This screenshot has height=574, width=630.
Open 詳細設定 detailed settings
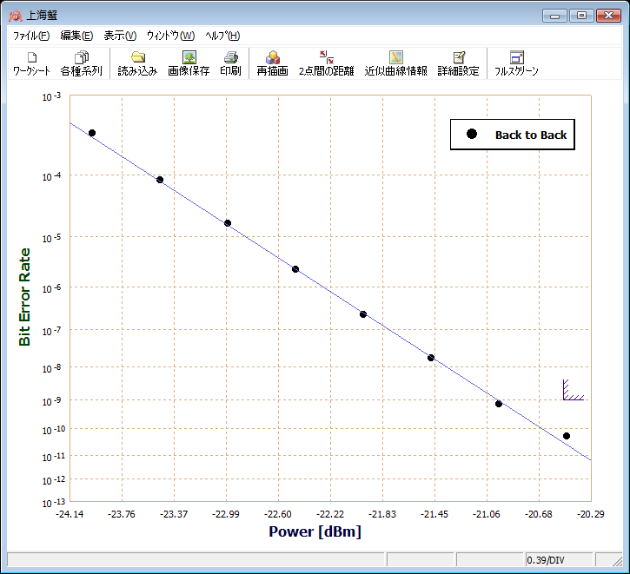coord(458,63)
